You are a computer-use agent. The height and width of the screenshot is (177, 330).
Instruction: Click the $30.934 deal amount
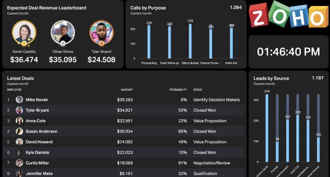125,131
